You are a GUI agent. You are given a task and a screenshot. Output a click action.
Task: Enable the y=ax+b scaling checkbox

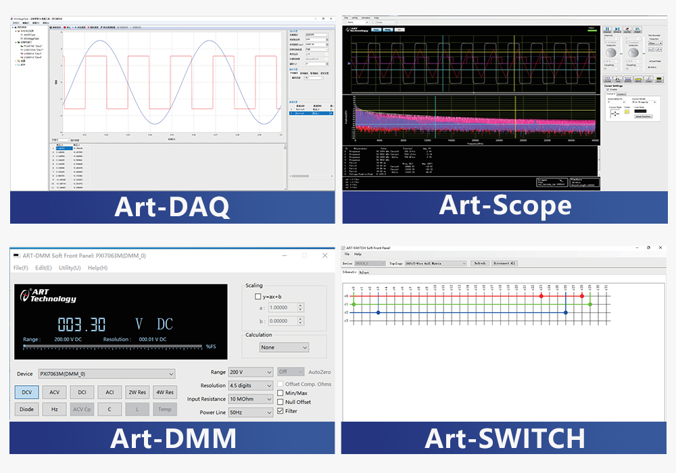point(258,297)
